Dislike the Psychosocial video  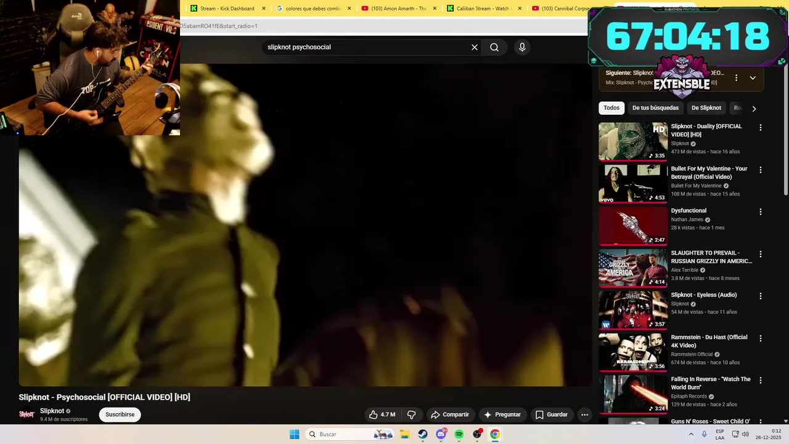click(x=412, y=414)
